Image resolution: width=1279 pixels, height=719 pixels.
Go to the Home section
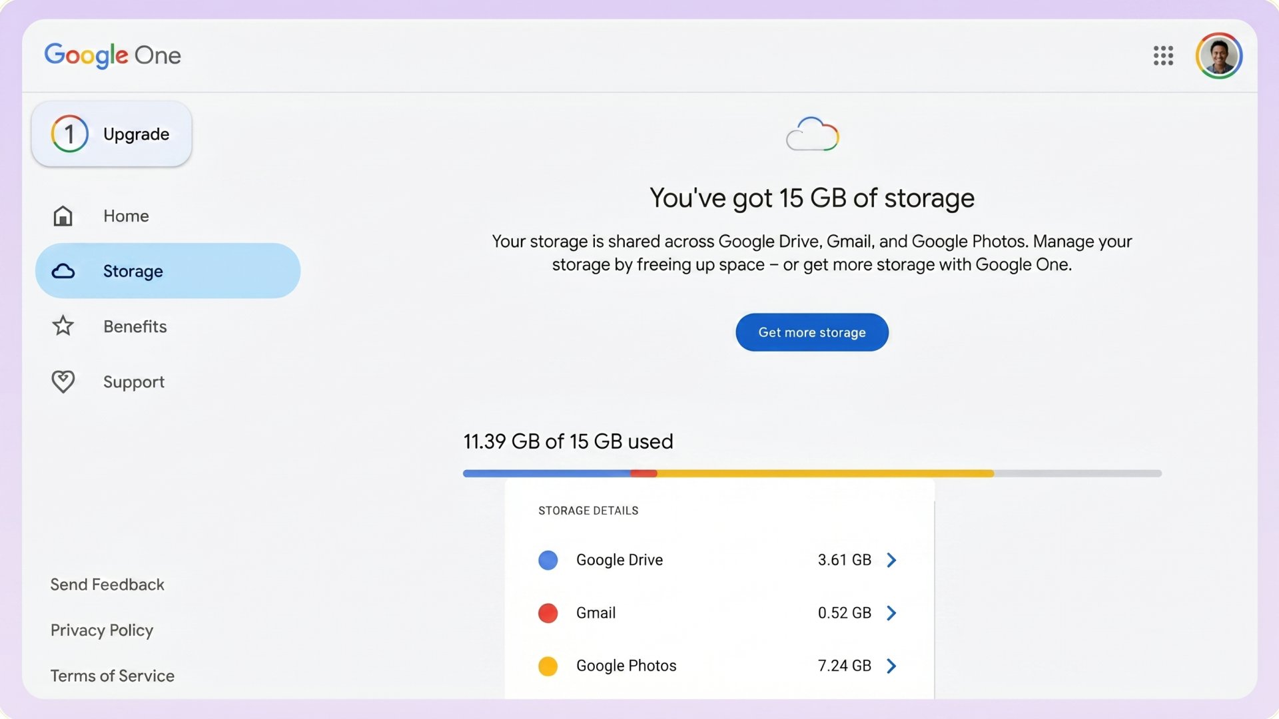click(168, 216)
